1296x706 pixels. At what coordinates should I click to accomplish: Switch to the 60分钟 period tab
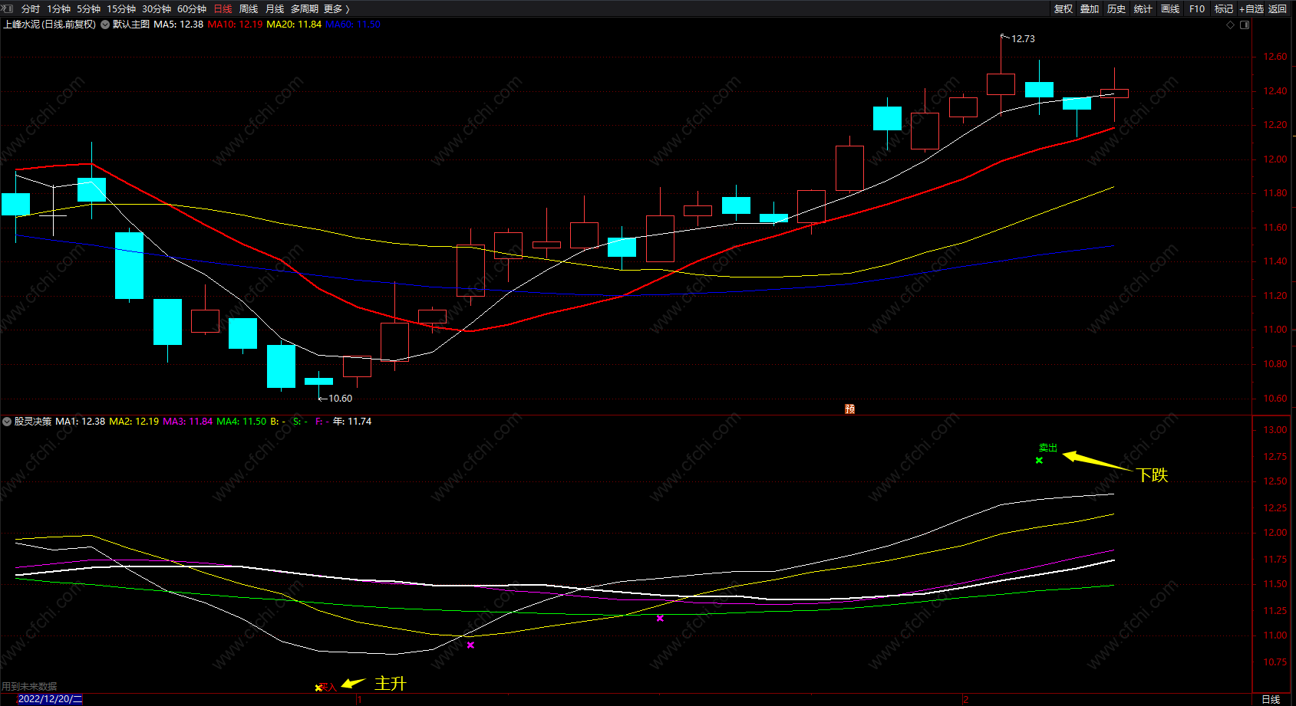coord(192,9)
